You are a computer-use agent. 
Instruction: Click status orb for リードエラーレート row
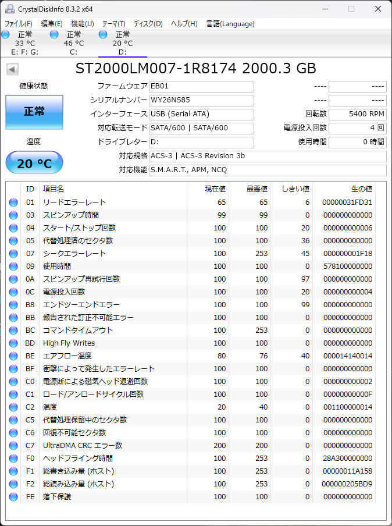[x=13, y=202]
